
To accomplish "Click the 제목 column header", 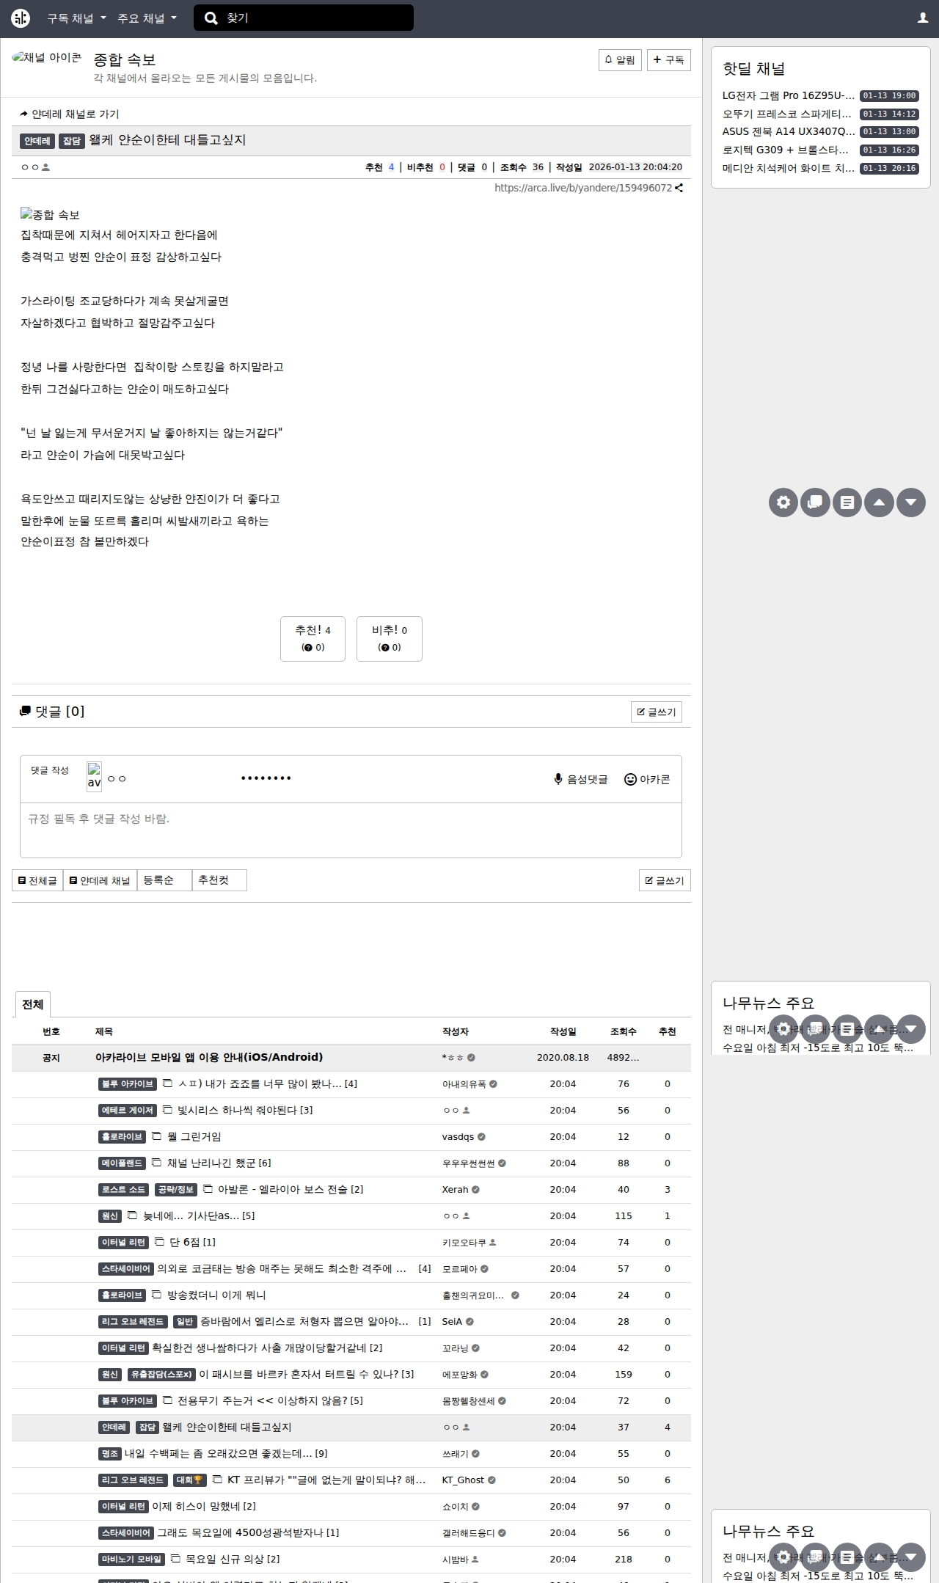I will tap(104, 1031).
